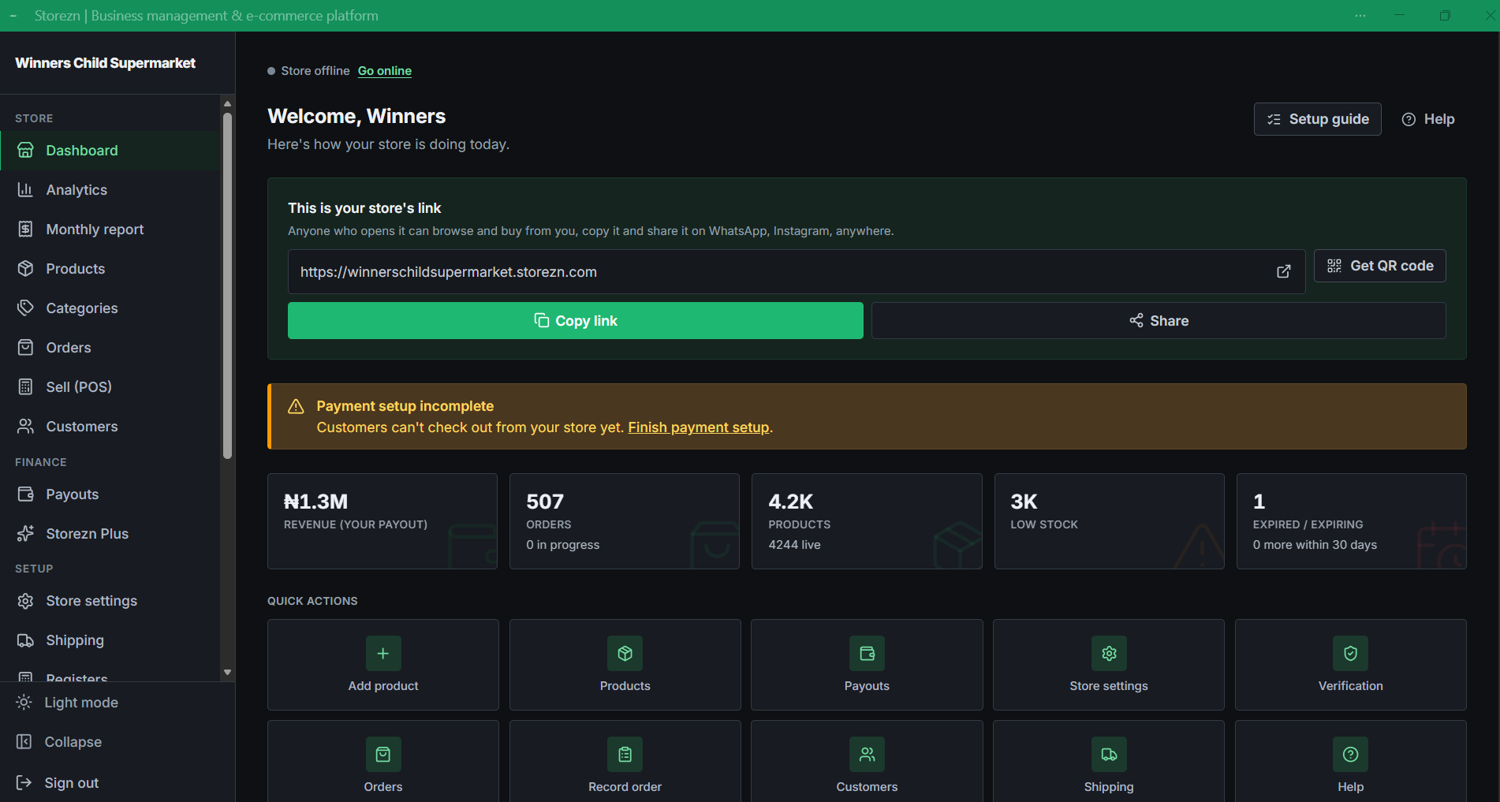Screen dimensions: 1500x802
Task: Click the sidebar scroll up arrow
Action: click(x=227, y=103)
